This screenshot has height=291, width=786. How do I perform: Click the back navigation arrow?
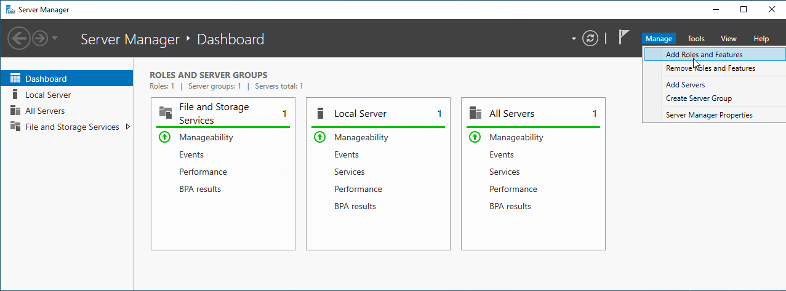(x=19, y=39)
